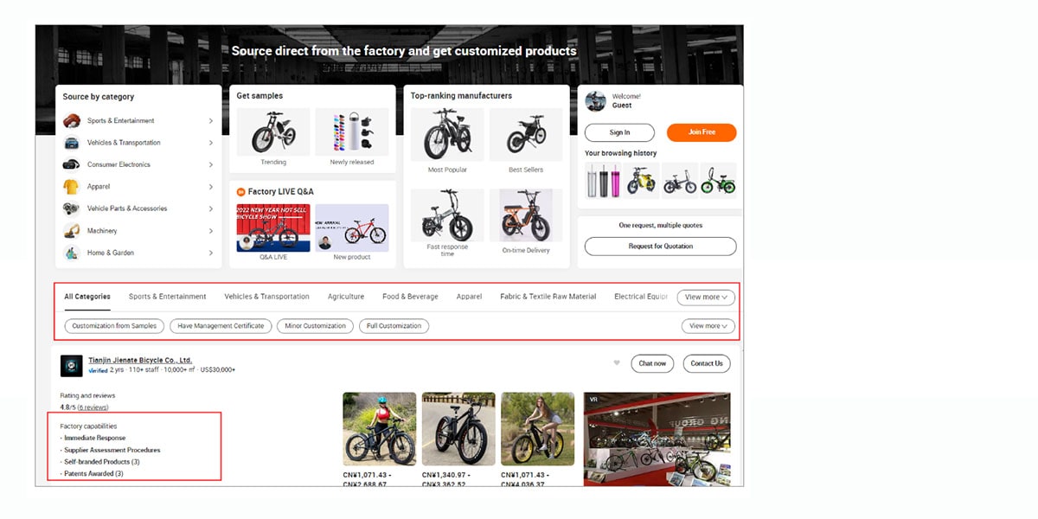Toggle the Customization from Samples filter

(114, 326)
